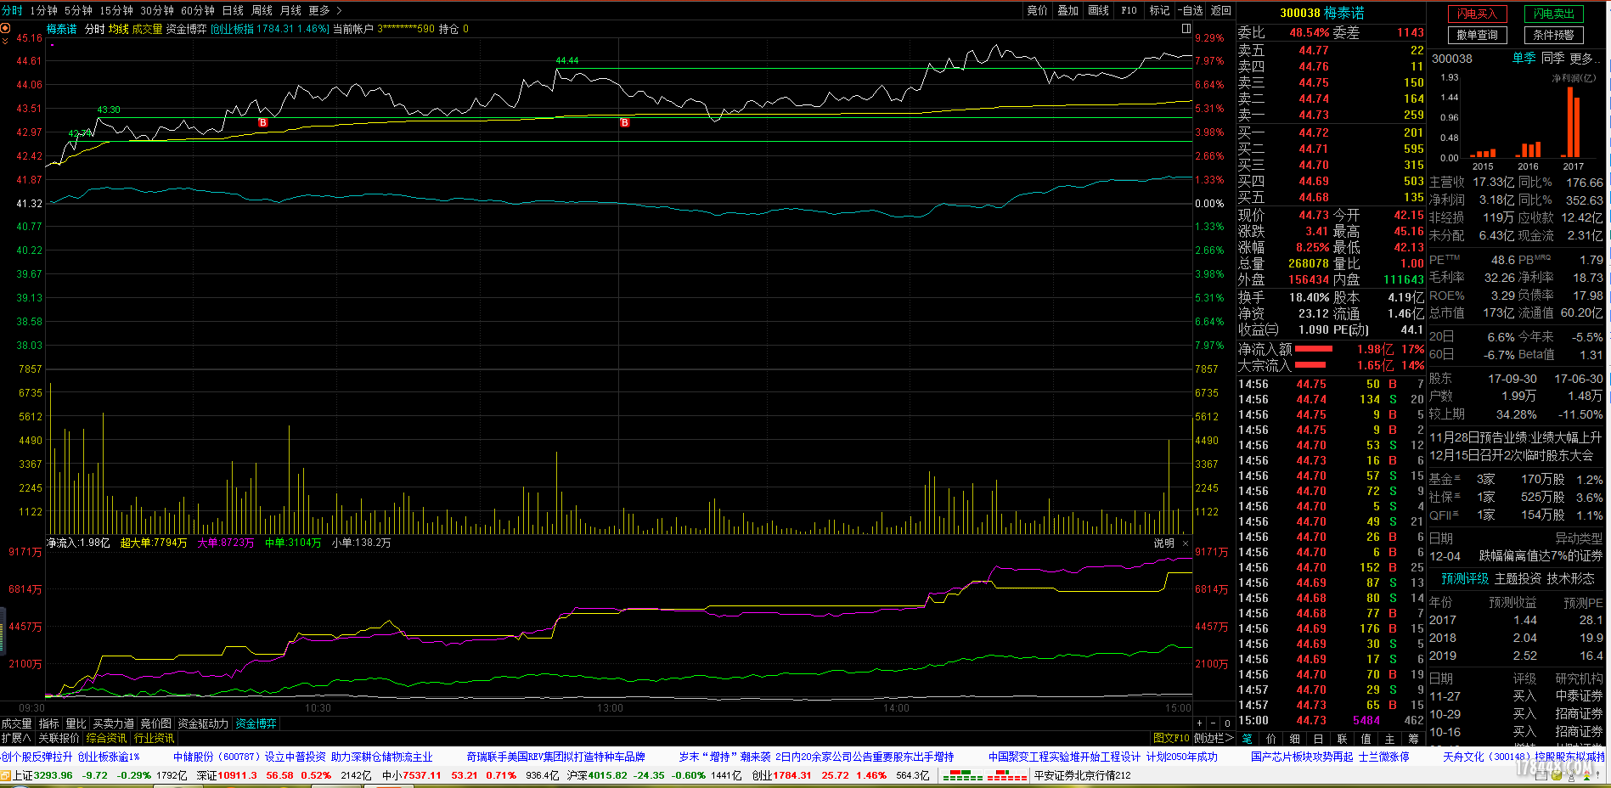Open 预测评级 forecast rating tab
Viewport: 1611px width, 788px height.
click(x=1465, y=578)
